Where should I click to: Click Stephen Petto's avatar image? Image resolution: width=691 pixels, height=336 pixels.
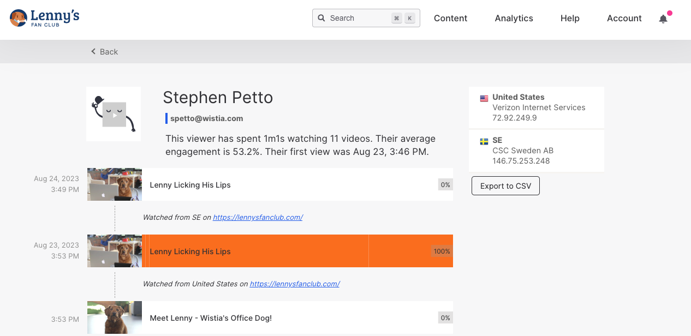114,114
